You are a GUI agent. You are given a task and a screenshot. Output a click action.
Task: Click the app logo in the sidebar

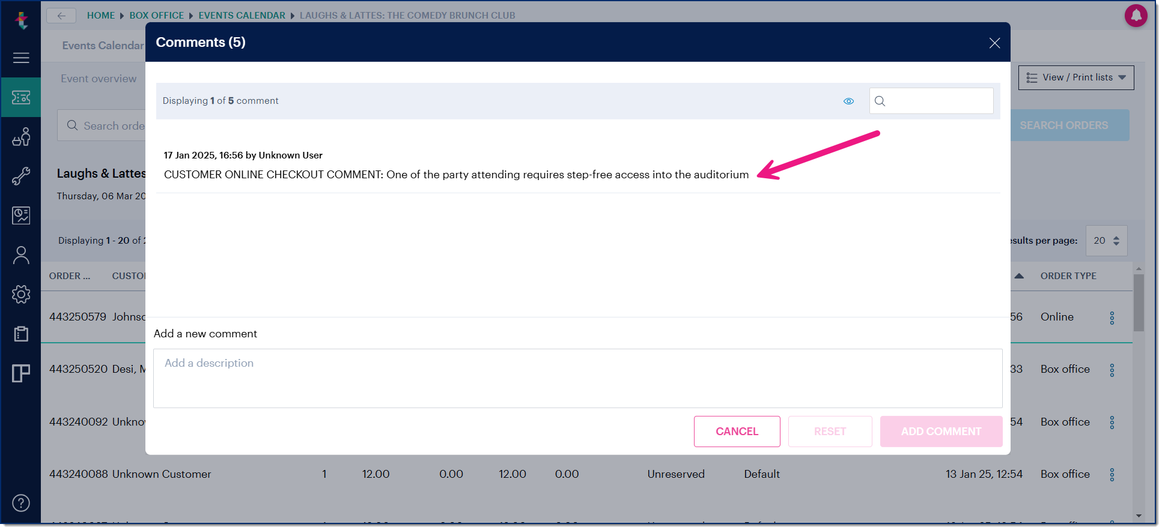click(22, 20)
